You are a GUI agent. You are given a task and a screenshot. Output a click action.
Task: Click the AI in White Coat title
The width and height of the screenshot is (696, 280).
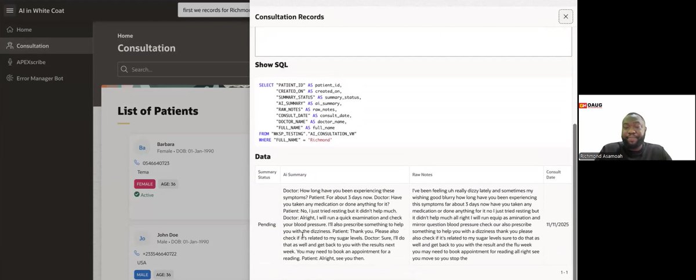[41, 10]
